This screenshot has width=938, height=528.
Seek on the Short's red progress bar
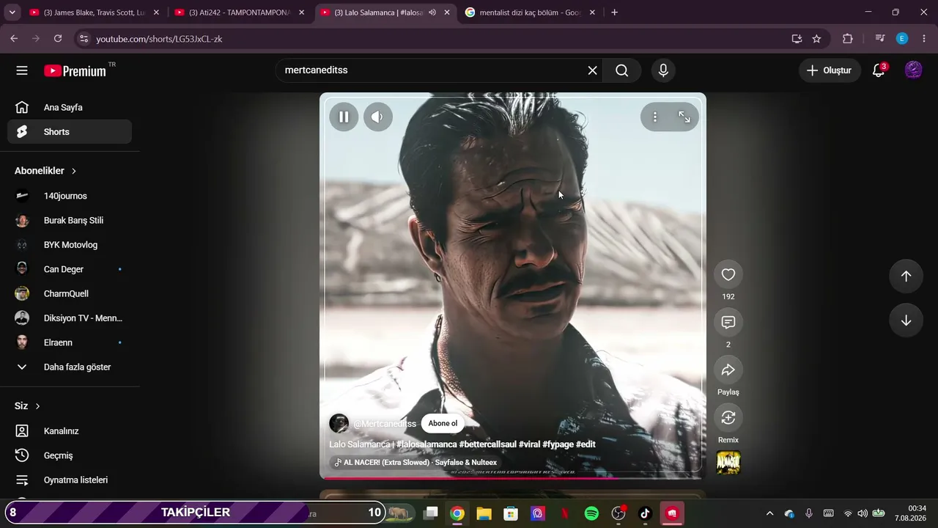pyautogui.click(x=512, y=477)
